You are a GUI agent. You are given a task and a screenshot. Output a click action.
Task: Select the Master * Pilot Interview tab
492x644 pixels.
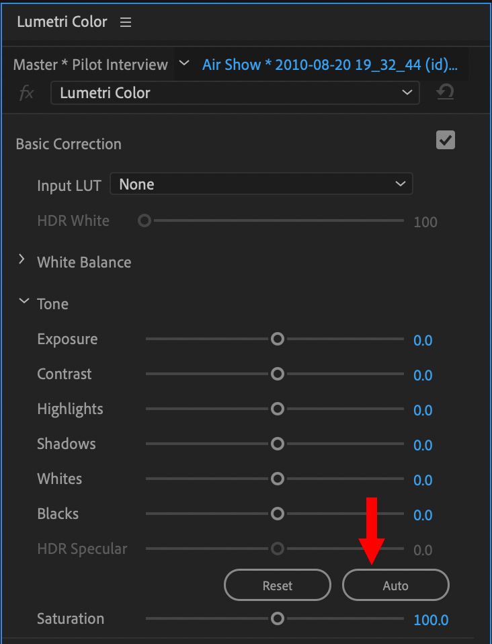(90, 65)
